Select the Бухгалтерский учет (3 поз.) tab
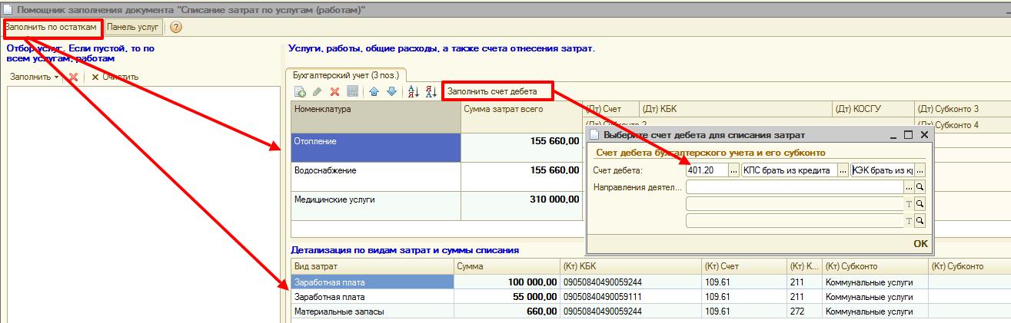This screenshot has width=1011, height=323. [x=346, y=74]
